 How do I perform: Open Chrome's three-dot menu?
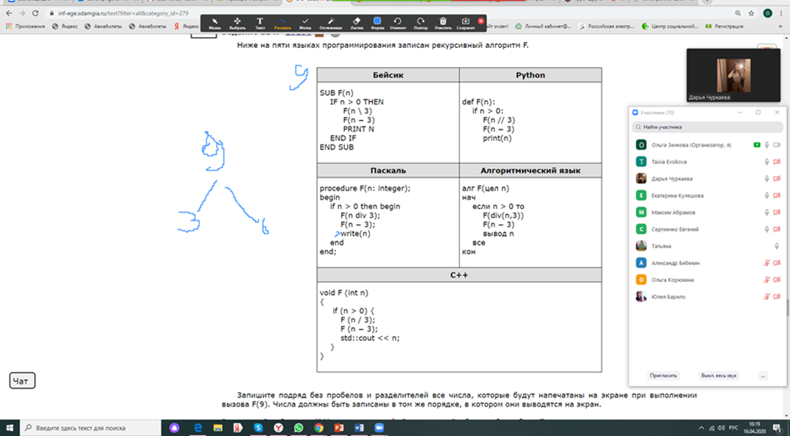pyautogui.click(x=780, y=13)
